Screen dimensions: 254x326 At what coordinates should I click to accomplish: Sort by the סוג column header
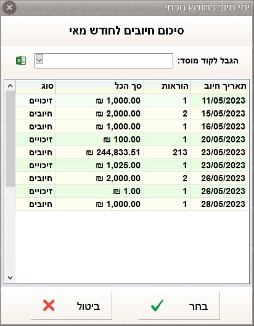[x=36, y=86]
